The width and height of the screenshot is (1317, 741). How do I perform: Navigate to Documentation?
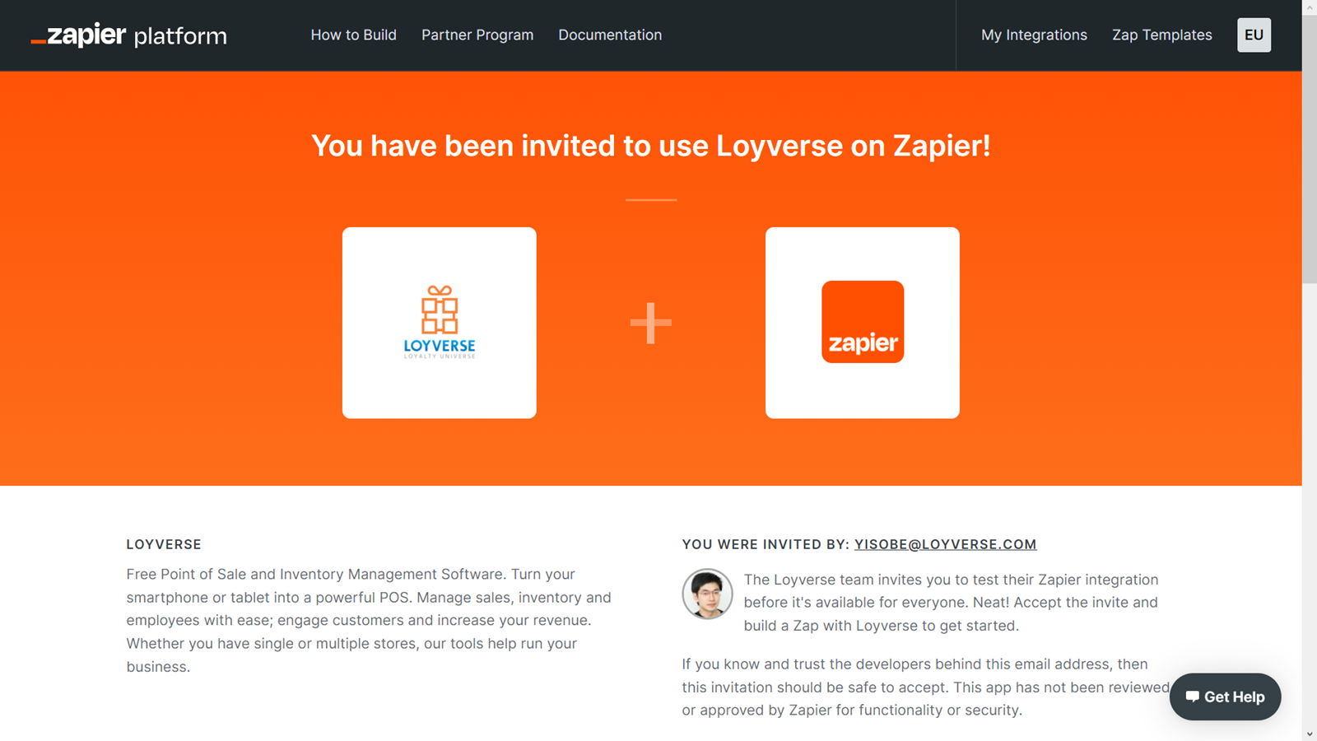point(610,35)
